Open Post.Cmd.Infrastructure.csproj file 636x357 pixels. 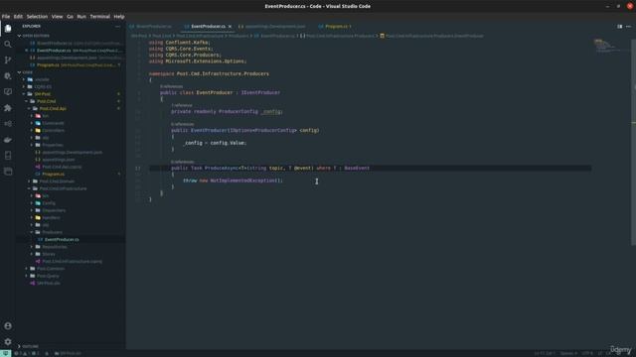[72, 262]
